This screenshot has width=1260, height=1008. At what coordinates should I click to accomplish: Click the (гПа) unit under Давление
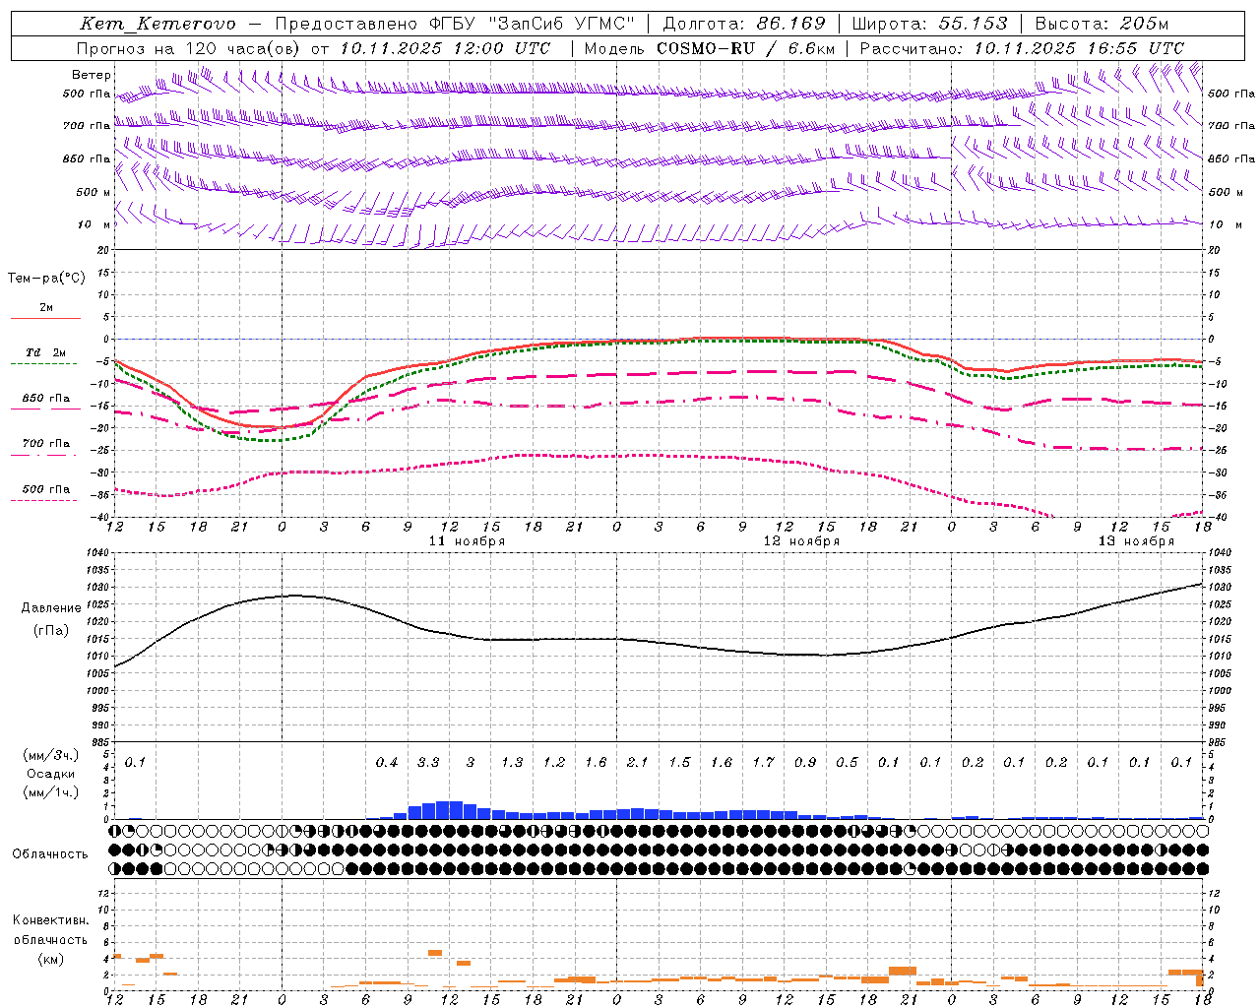[51, 631]
